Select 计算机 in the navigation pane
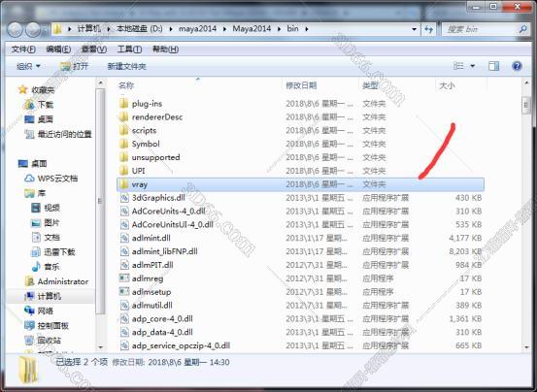This screenshot has width=537, height=392. pyautogui.click(x=50, y=296)
